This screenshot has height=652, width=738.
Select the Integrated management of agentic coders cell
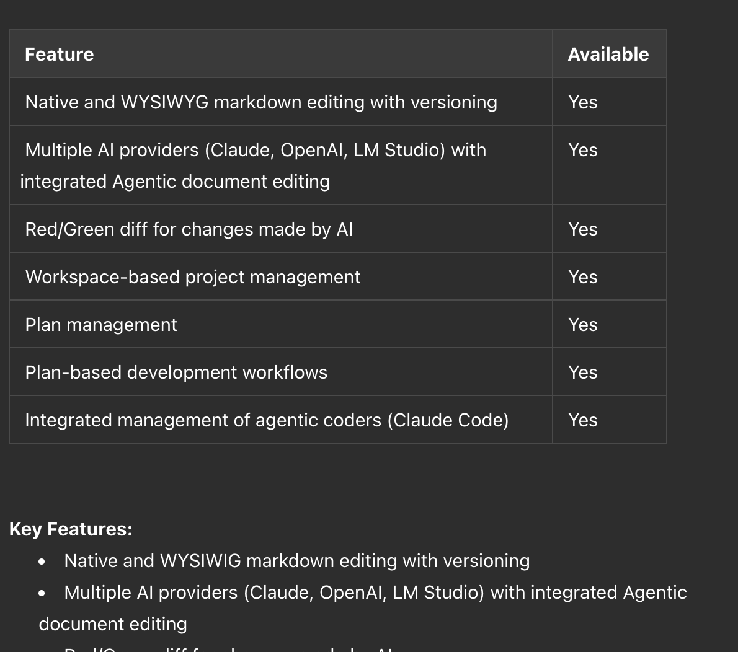(x=267, y=420)
